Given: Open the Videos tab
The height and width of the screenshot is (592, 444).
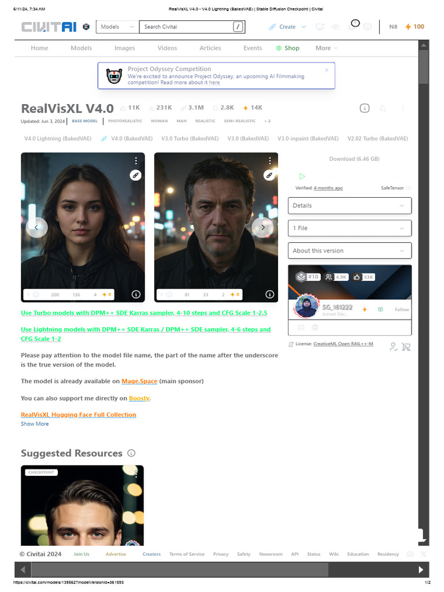Looking at the screenshot, I should 167,49.
